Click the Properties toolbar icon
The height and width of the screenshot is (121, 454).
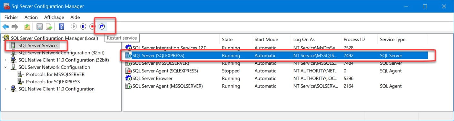[39, 27]
